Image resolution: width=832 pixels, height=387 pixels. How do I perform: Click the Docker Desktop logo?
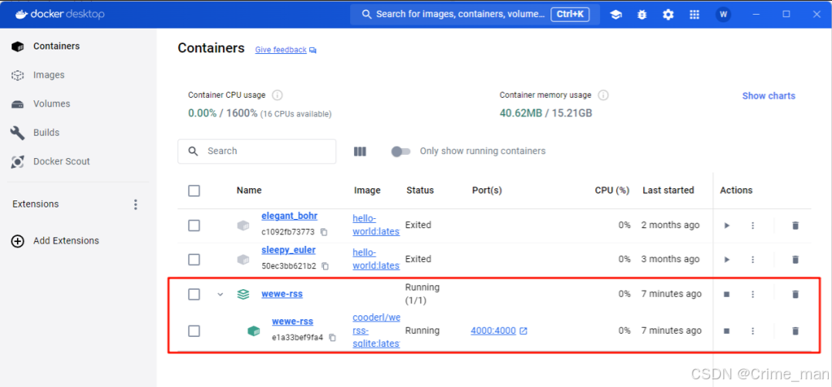60,15
